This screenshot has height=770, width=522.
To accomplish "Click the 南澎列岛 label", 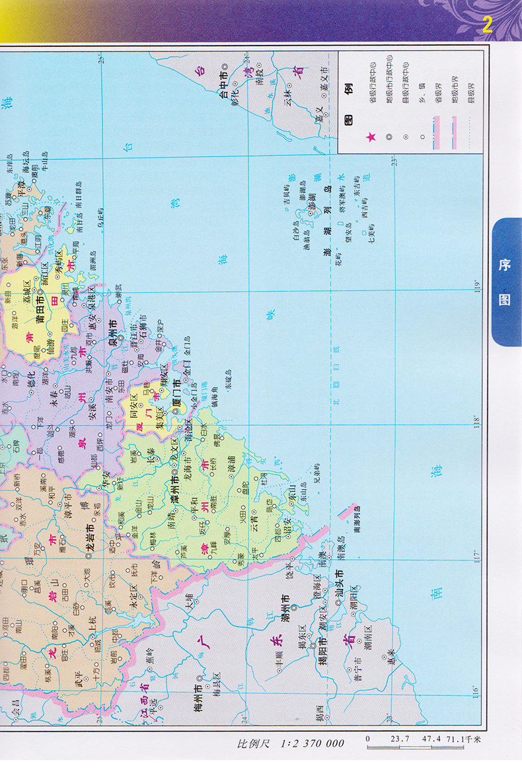I will tap(357, 520).
